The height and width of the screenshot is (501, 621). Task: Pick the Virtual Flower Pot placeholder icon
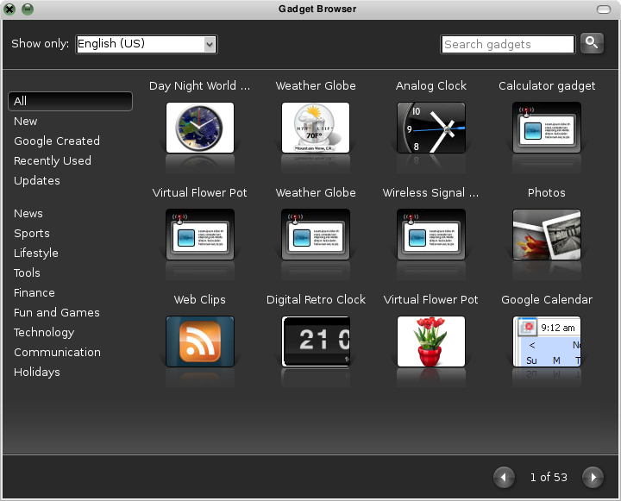click(x=200, y=235)
